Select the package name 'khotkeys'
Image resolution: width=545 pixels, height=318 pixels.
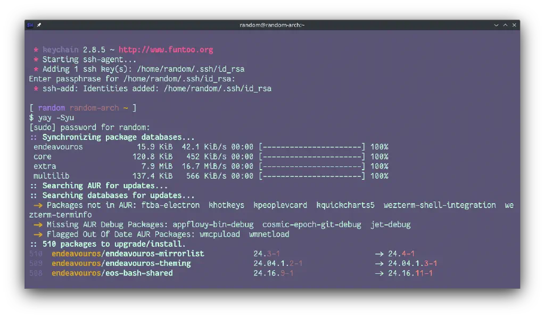coord(226,205)
